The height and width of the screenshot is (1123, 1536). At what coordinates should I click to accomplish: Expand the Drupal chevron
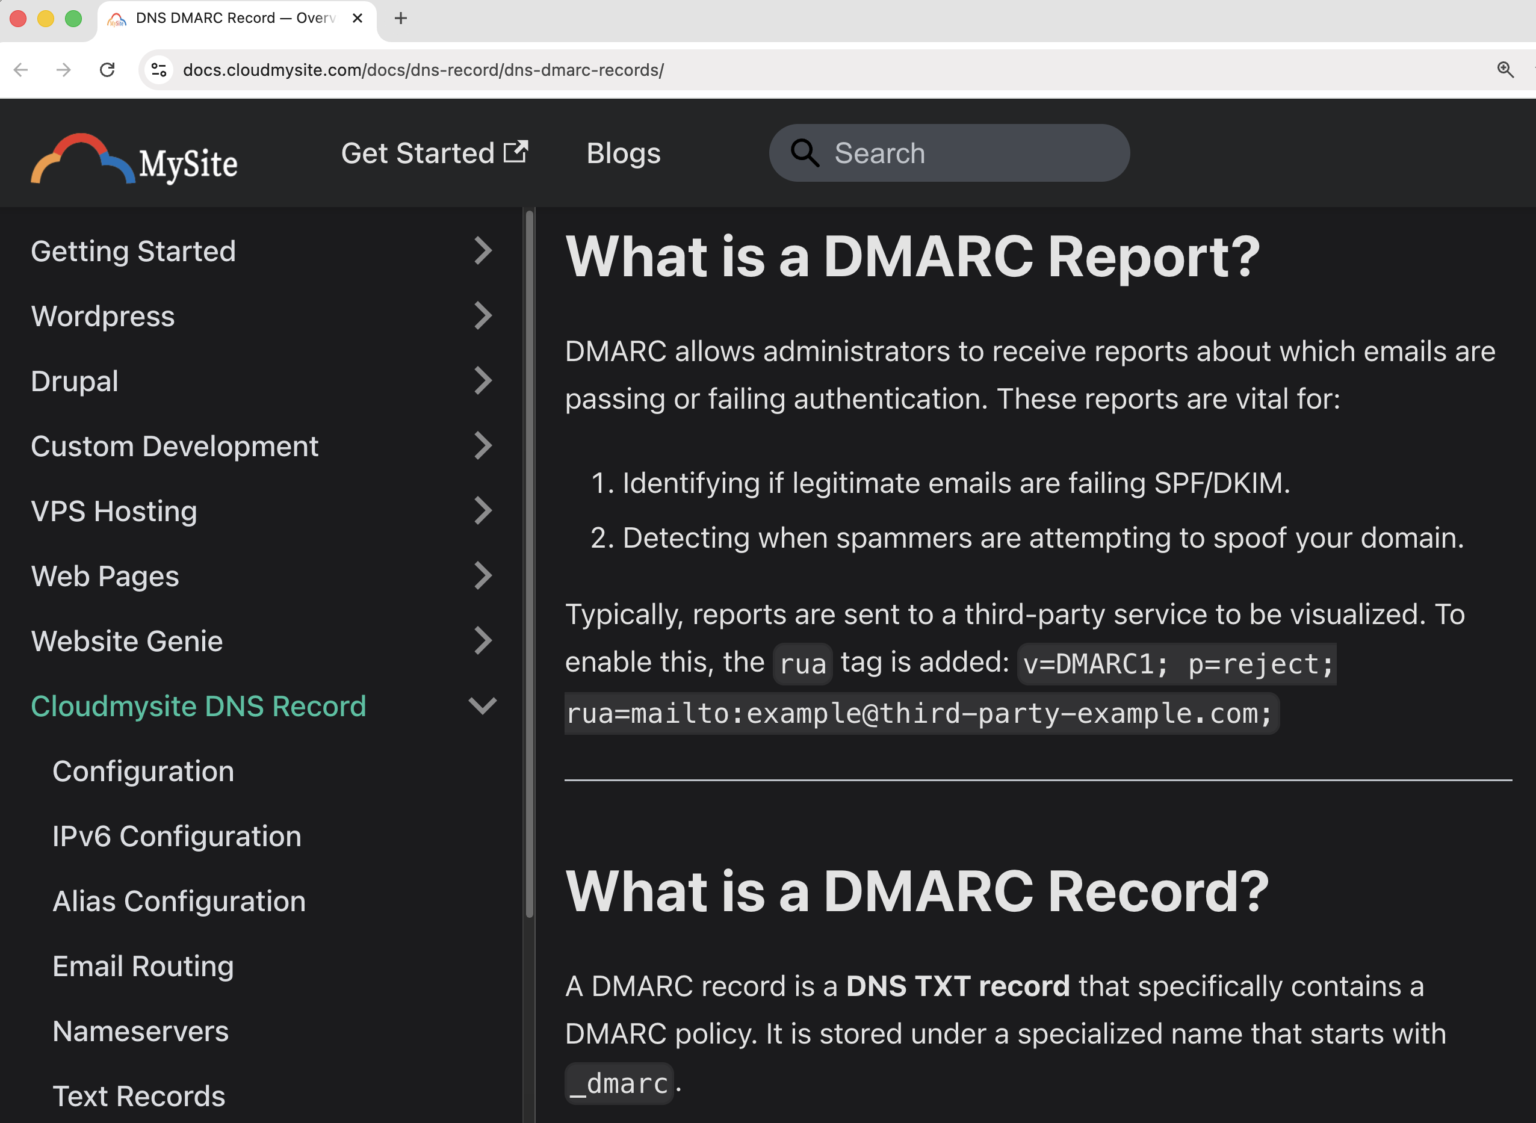483,381
